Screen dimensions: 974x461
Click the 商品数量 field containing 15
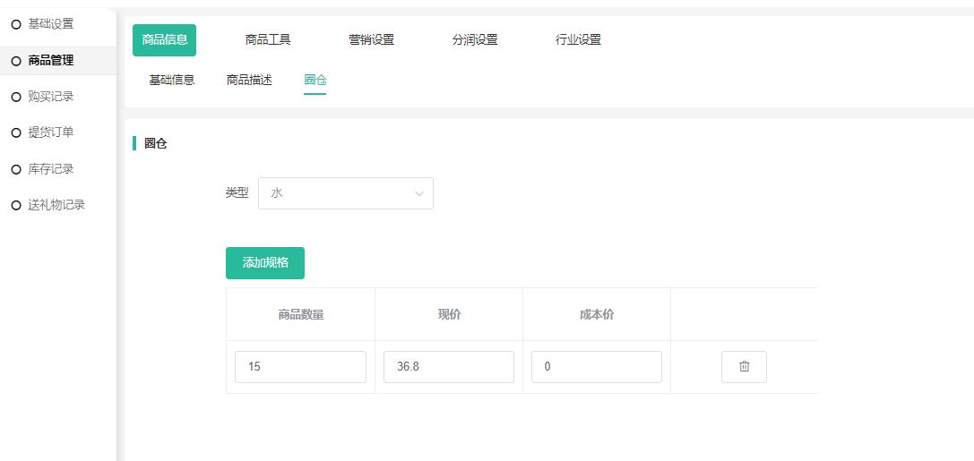click(x=300, y=367)
